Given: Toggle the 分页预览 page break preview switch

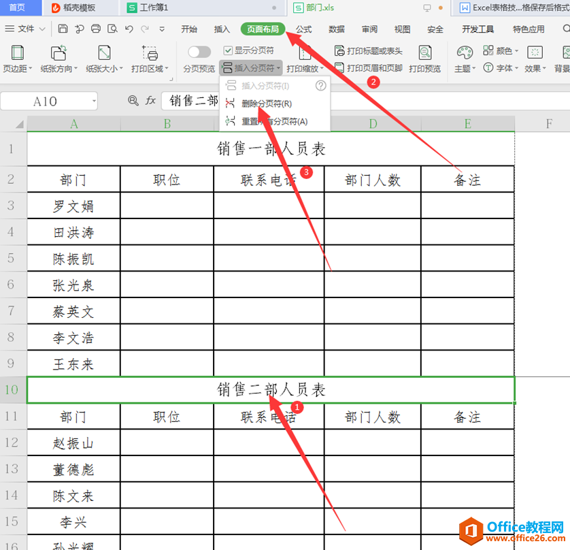Looking at the screenshot, I should point(199,52).
